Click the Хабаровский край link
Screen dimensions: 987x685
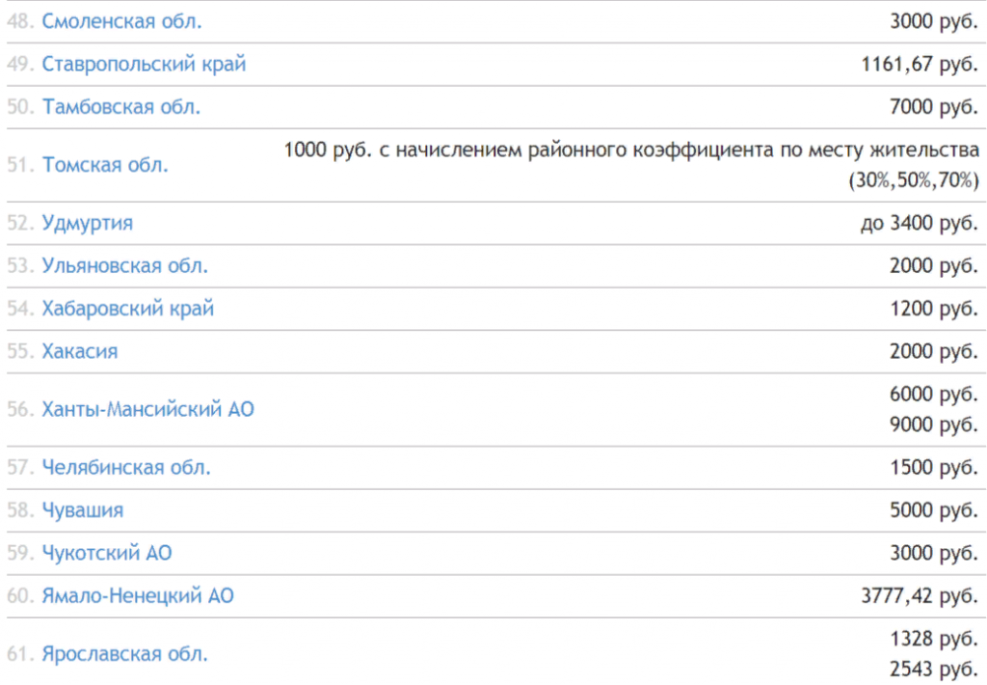click(128, 309)
